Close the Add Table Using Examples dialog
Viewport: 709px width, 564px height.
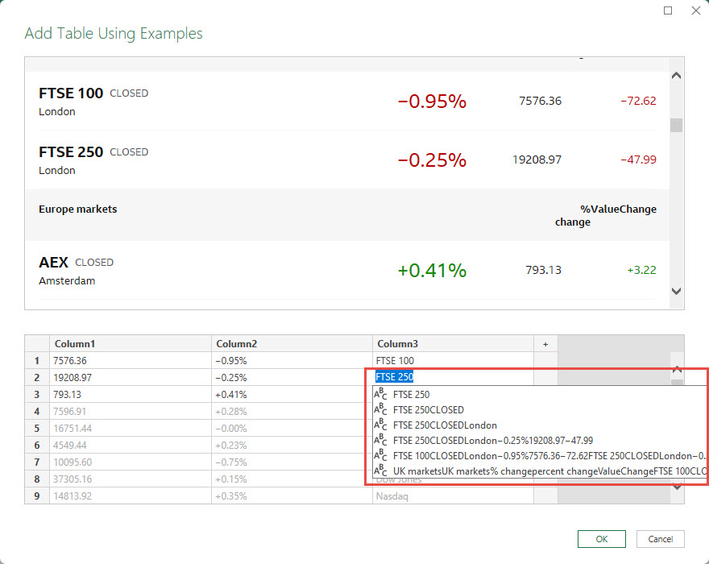(x=696, y=11)
